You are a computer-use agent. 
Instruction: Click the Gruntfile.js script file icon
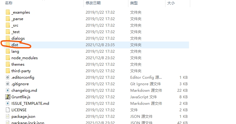(8, 97)
